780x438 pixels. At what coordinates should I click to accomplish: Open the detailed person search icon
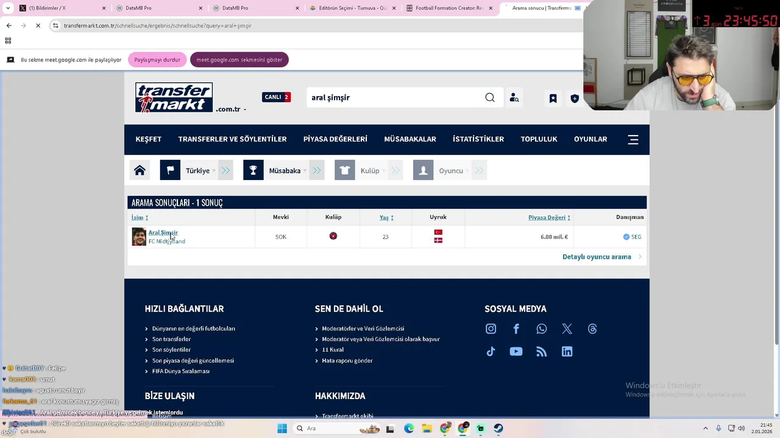click(x=514, y=98)
